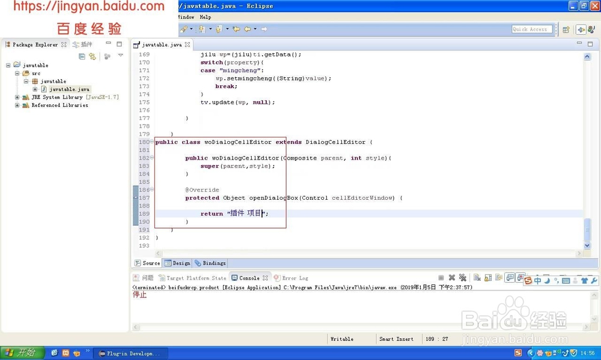Viewport: 601px width, 360px height.
Task: Fold class at line 180 marker
Action: 152,142
